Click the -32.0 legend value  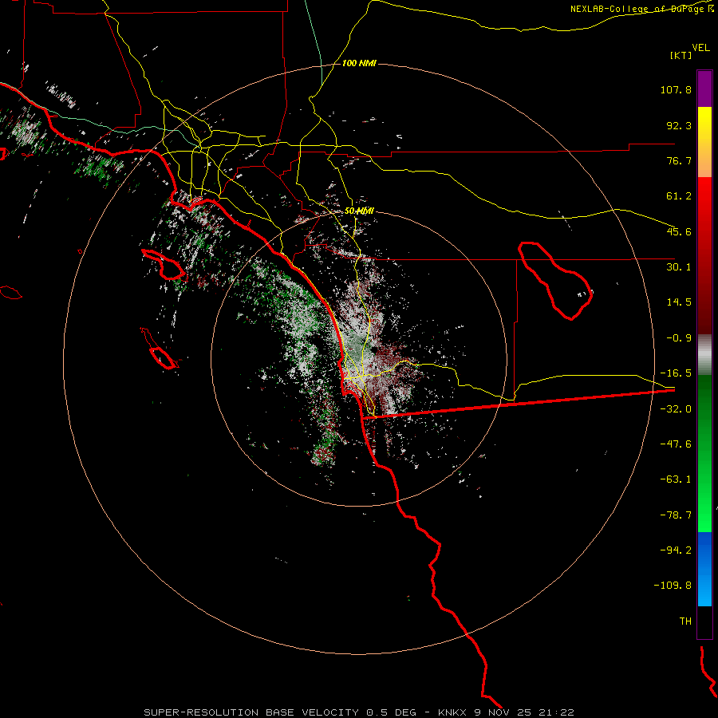[x=676, y=409]
